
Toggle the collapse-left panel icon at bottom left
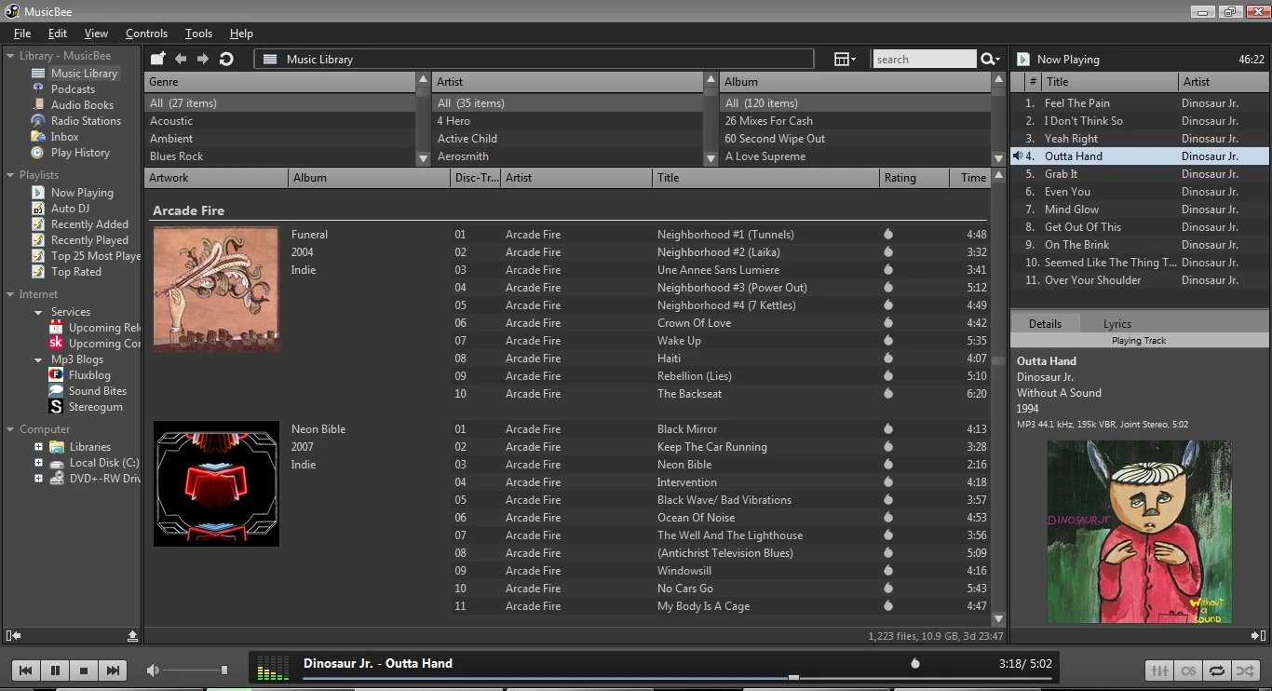pos(12,635)
